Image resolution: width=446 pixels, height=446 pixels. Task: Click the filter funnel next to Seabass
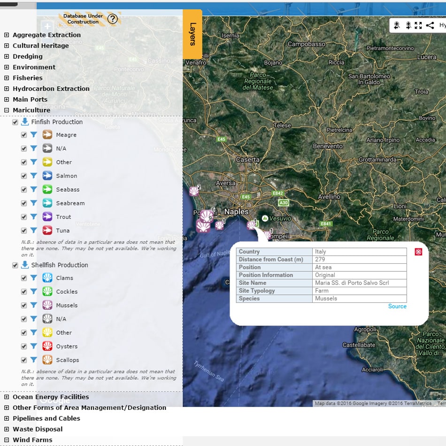34,189
